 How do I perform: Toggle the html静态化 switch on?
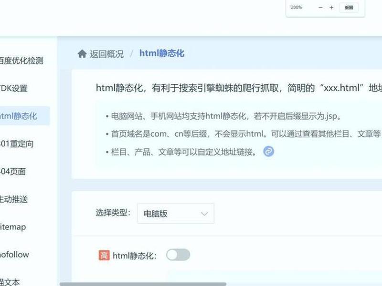coord(178,255)
